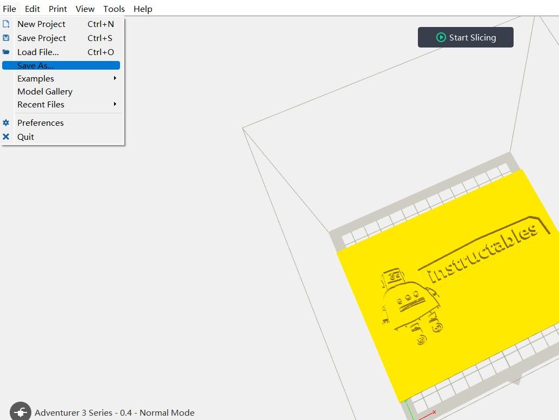559x420 pixels.
Task: Click the Start Slicing button
Action: (x=465, y=37)
